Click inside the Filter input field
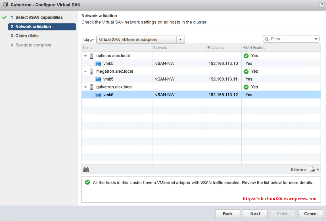The height and width of the screenshot is (221, 326). pyautogui.click(x=287, y=39)
